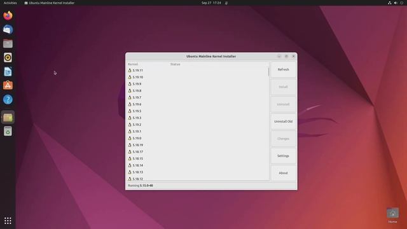Click the Refresh button
Screen dimensions: 407x229
click(283, 69)
